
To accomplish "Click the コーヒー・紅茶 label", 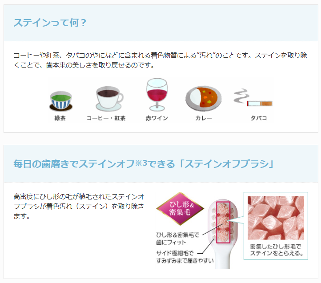I will [106, 118].
